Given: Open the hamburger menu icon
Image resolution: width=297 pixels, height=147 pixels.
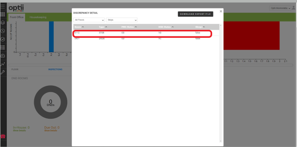Looking at the screenshot, I should tap(3, 6).
